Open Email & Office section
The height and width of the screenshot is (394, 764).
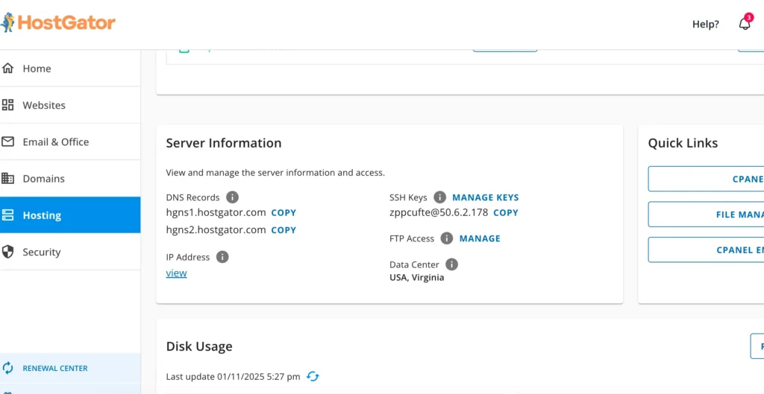tap(55, 142)
